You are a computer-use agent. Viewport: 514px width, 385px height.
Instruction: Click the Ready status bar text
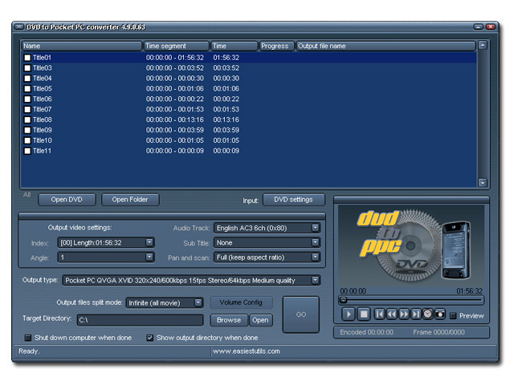29,351
